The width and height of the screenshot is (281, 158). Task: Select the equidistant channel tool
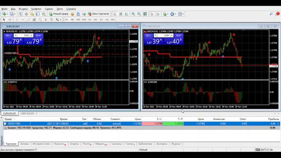pyautogui.click(x=34, y=19)
